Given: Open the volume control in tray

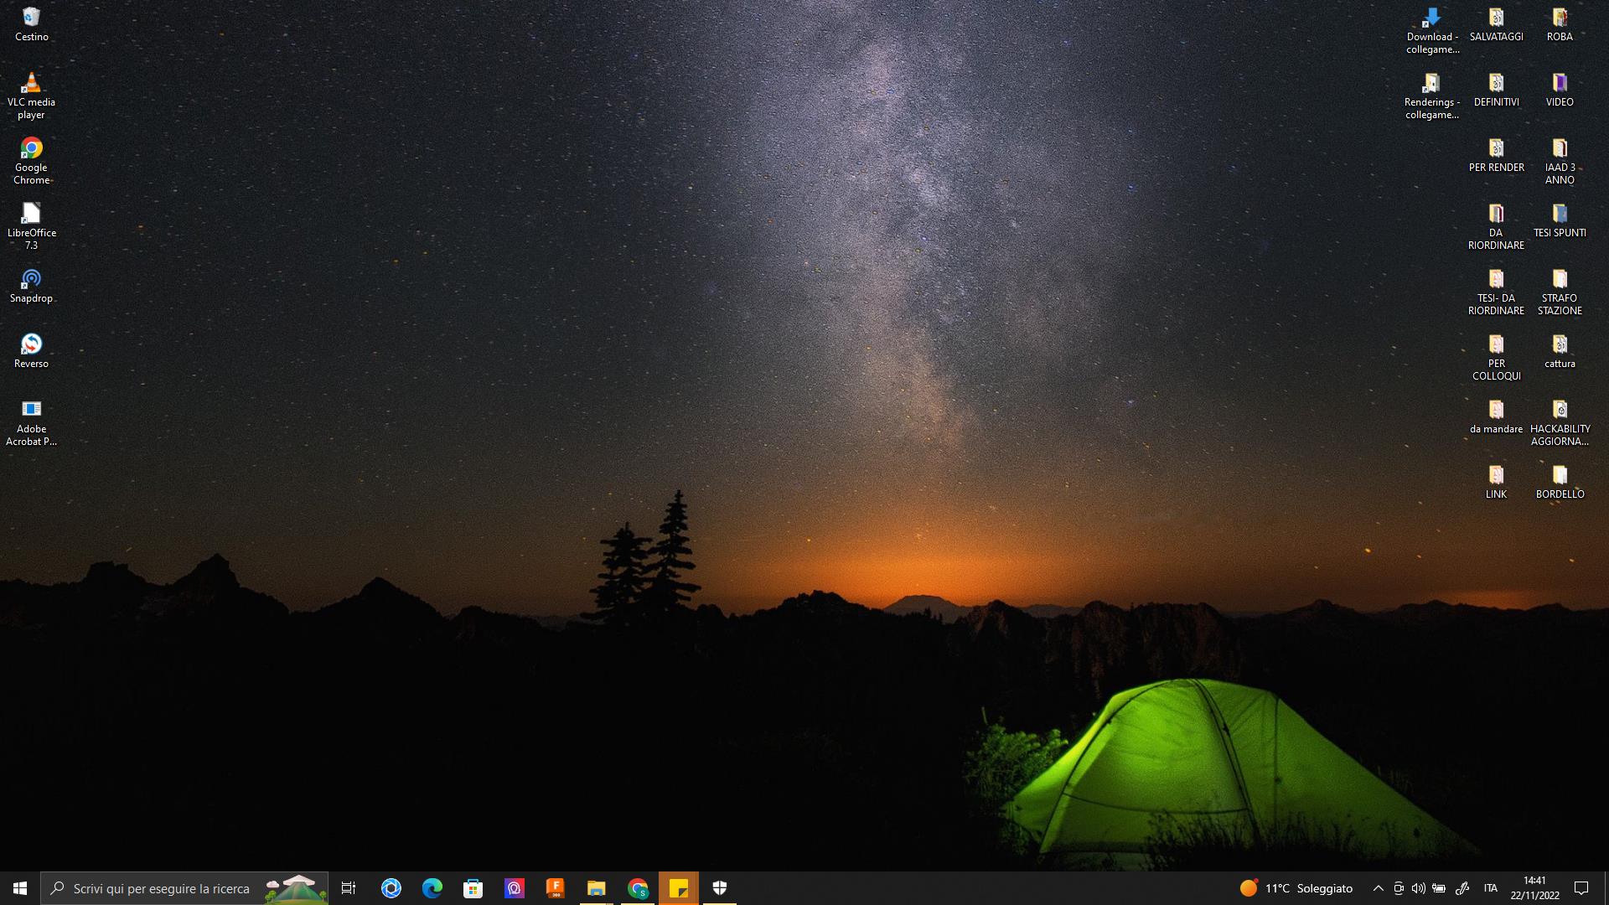Looking at the screenshot, I should (x=1418, y=888).
